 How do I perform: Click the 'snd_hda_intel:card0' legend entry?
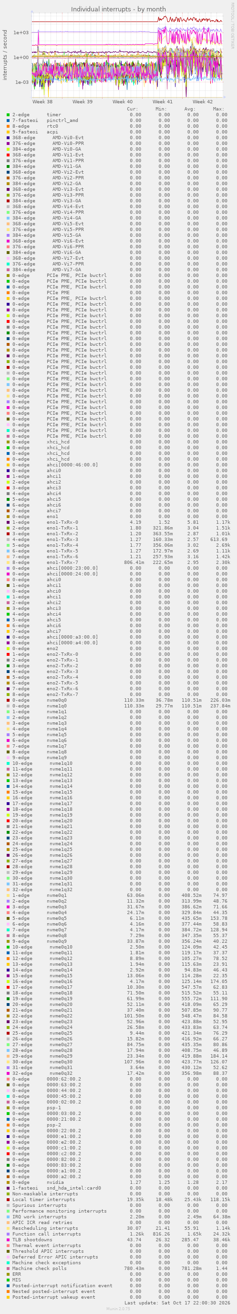click(x=74, y=1188)
